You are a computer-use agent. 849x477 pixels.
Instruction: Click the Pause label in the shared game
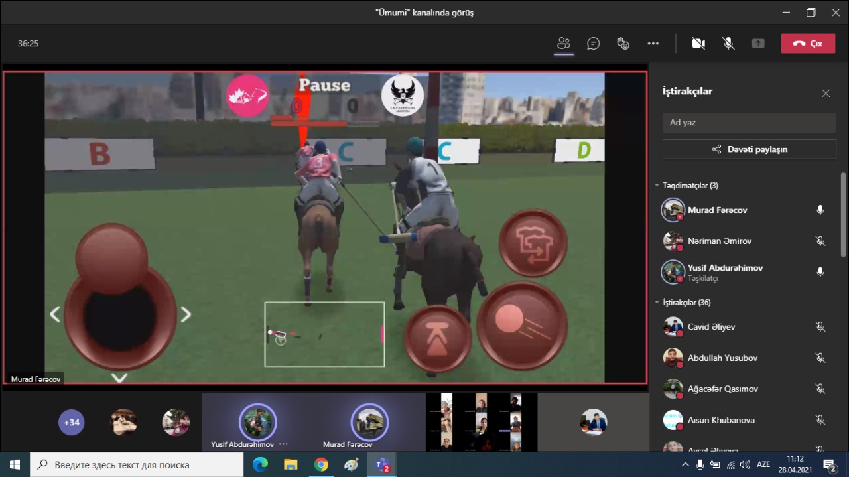click(324, 85)
